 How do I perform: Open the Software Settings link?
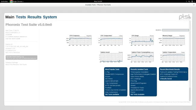pyautogui.click(x=12, y=62)
